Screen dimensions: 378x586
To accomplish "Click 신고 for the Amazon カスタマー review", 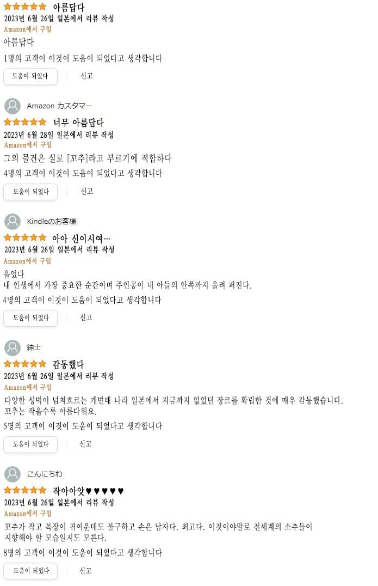I will click(x=86, y=191).
